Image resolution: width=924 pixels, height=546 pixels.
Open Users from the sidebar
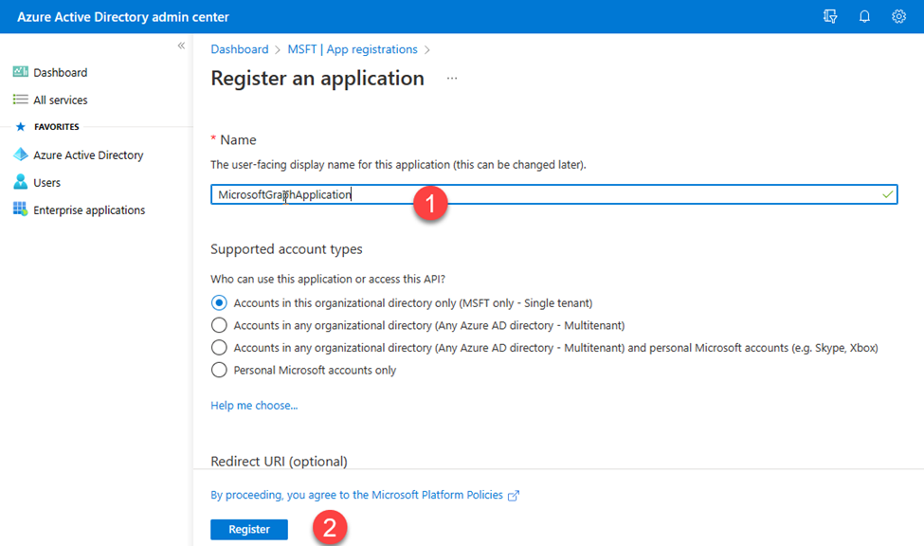[46, 183]
